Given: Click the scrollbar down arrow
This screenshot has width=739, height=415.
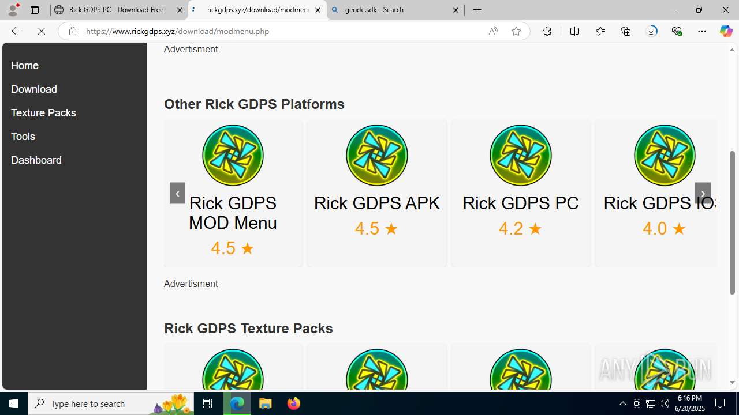Looking at the screenshot, I should click(x=733, y=383).
